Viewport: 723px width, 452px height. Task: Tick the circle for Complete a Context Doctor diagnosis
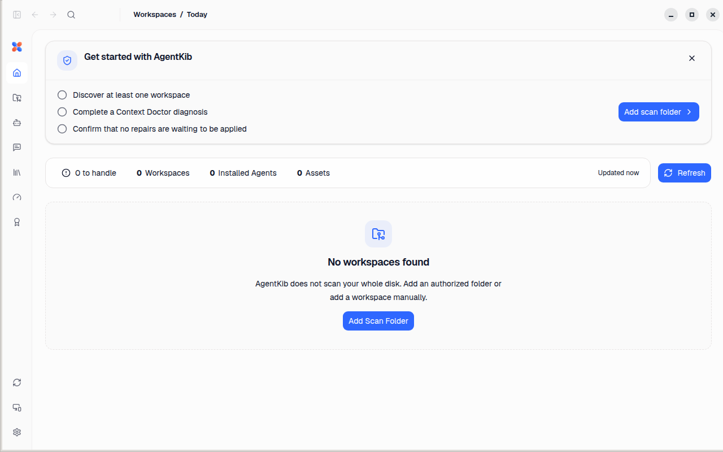tap(62, 112)
